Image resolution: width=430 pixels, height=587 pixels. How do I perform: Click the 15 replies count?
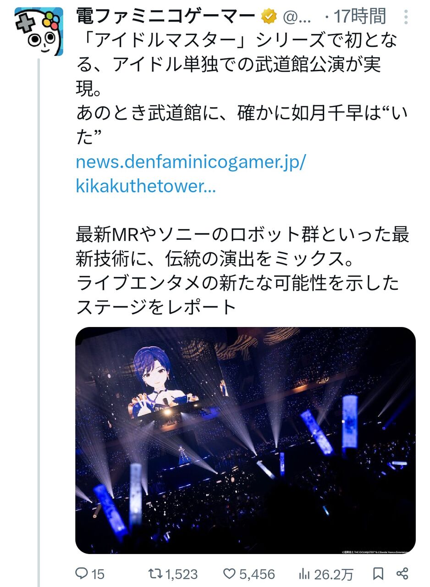pyautogui.click(x=98, y=574)
